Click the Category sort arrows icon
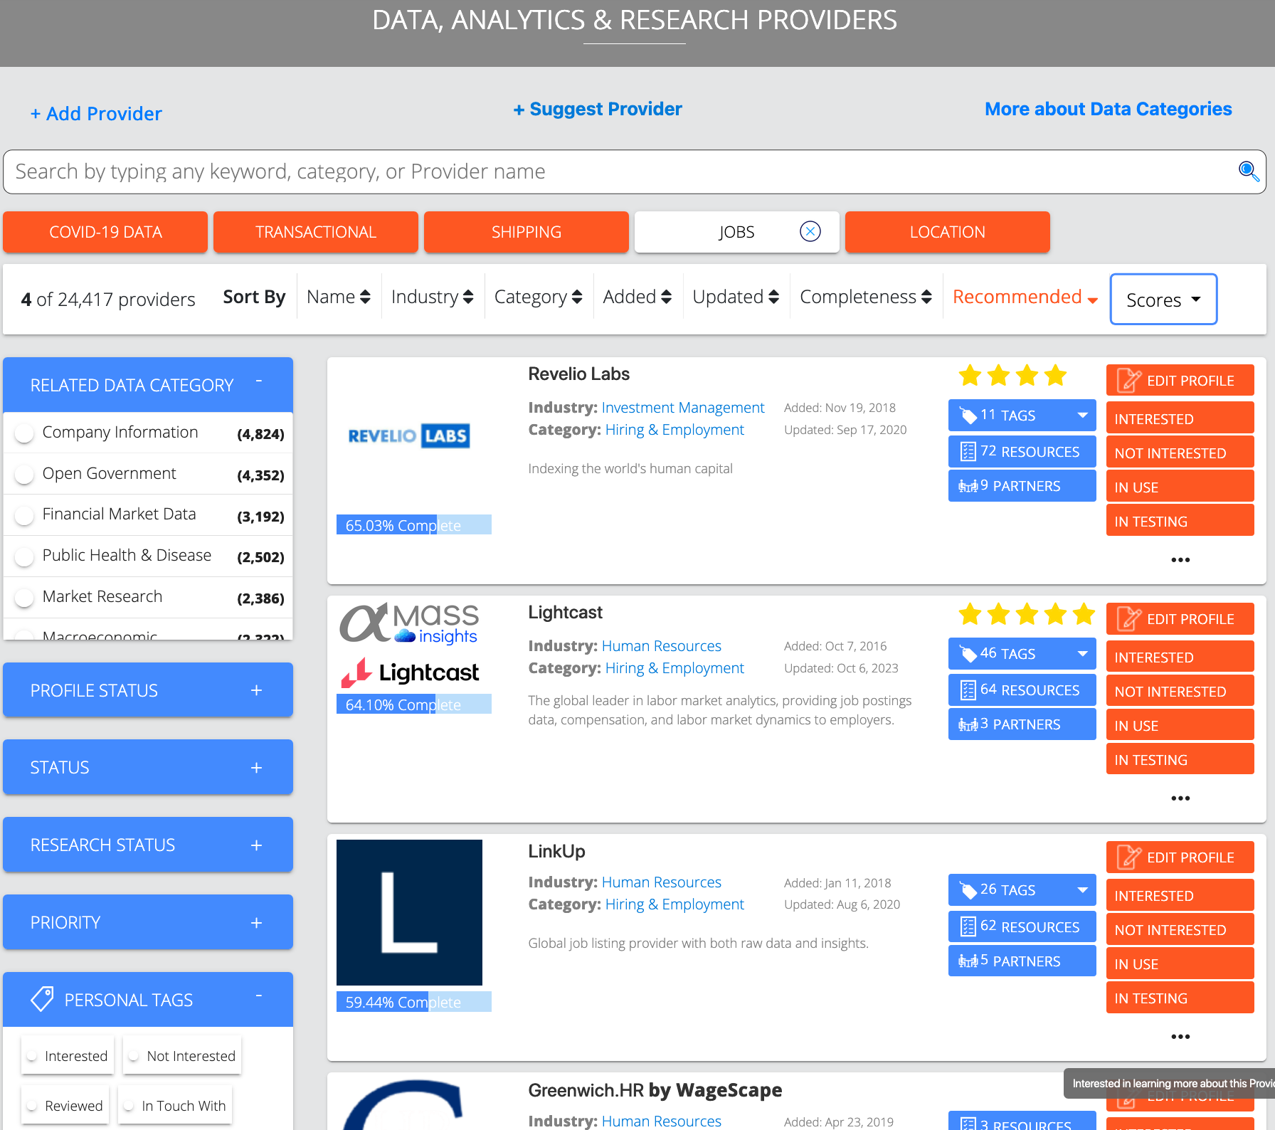The image size is (1275, 1130). pyautogui.click(x=577, y=297)
